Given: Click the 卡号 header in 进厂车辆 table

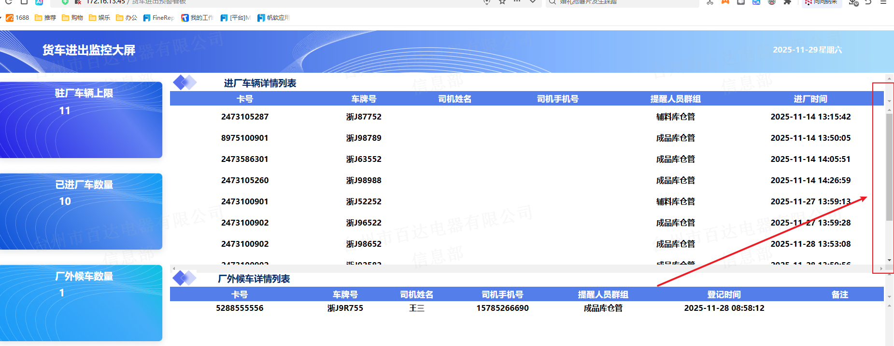Looking at the screenshot, I should tap(245, 99).
